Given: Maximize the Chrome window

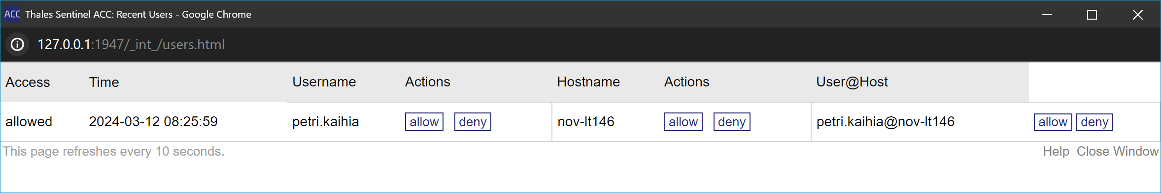Looking at the screenshot, I should pos(1092,15).
